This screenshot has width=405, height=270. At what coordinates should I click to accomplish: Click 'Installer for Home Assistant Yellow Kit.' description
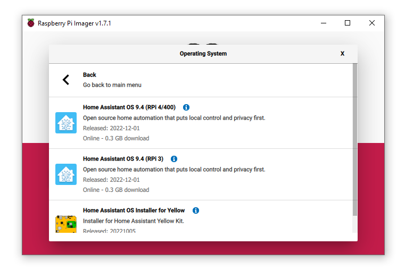(134, 221)
